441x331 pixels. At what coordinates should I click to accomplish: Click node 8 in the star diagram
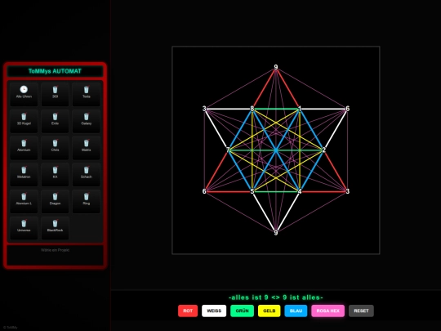(252, 109)
